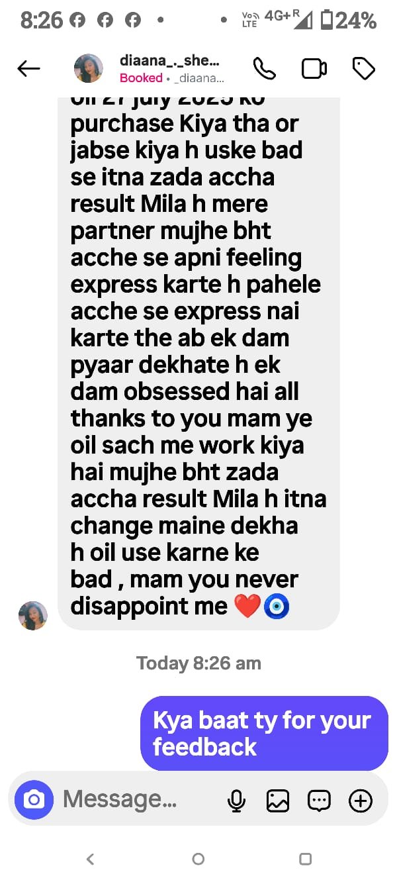Tap the diaana_._she username title
The height and width of the screenshot is (884, 397).
coord(169,60)
